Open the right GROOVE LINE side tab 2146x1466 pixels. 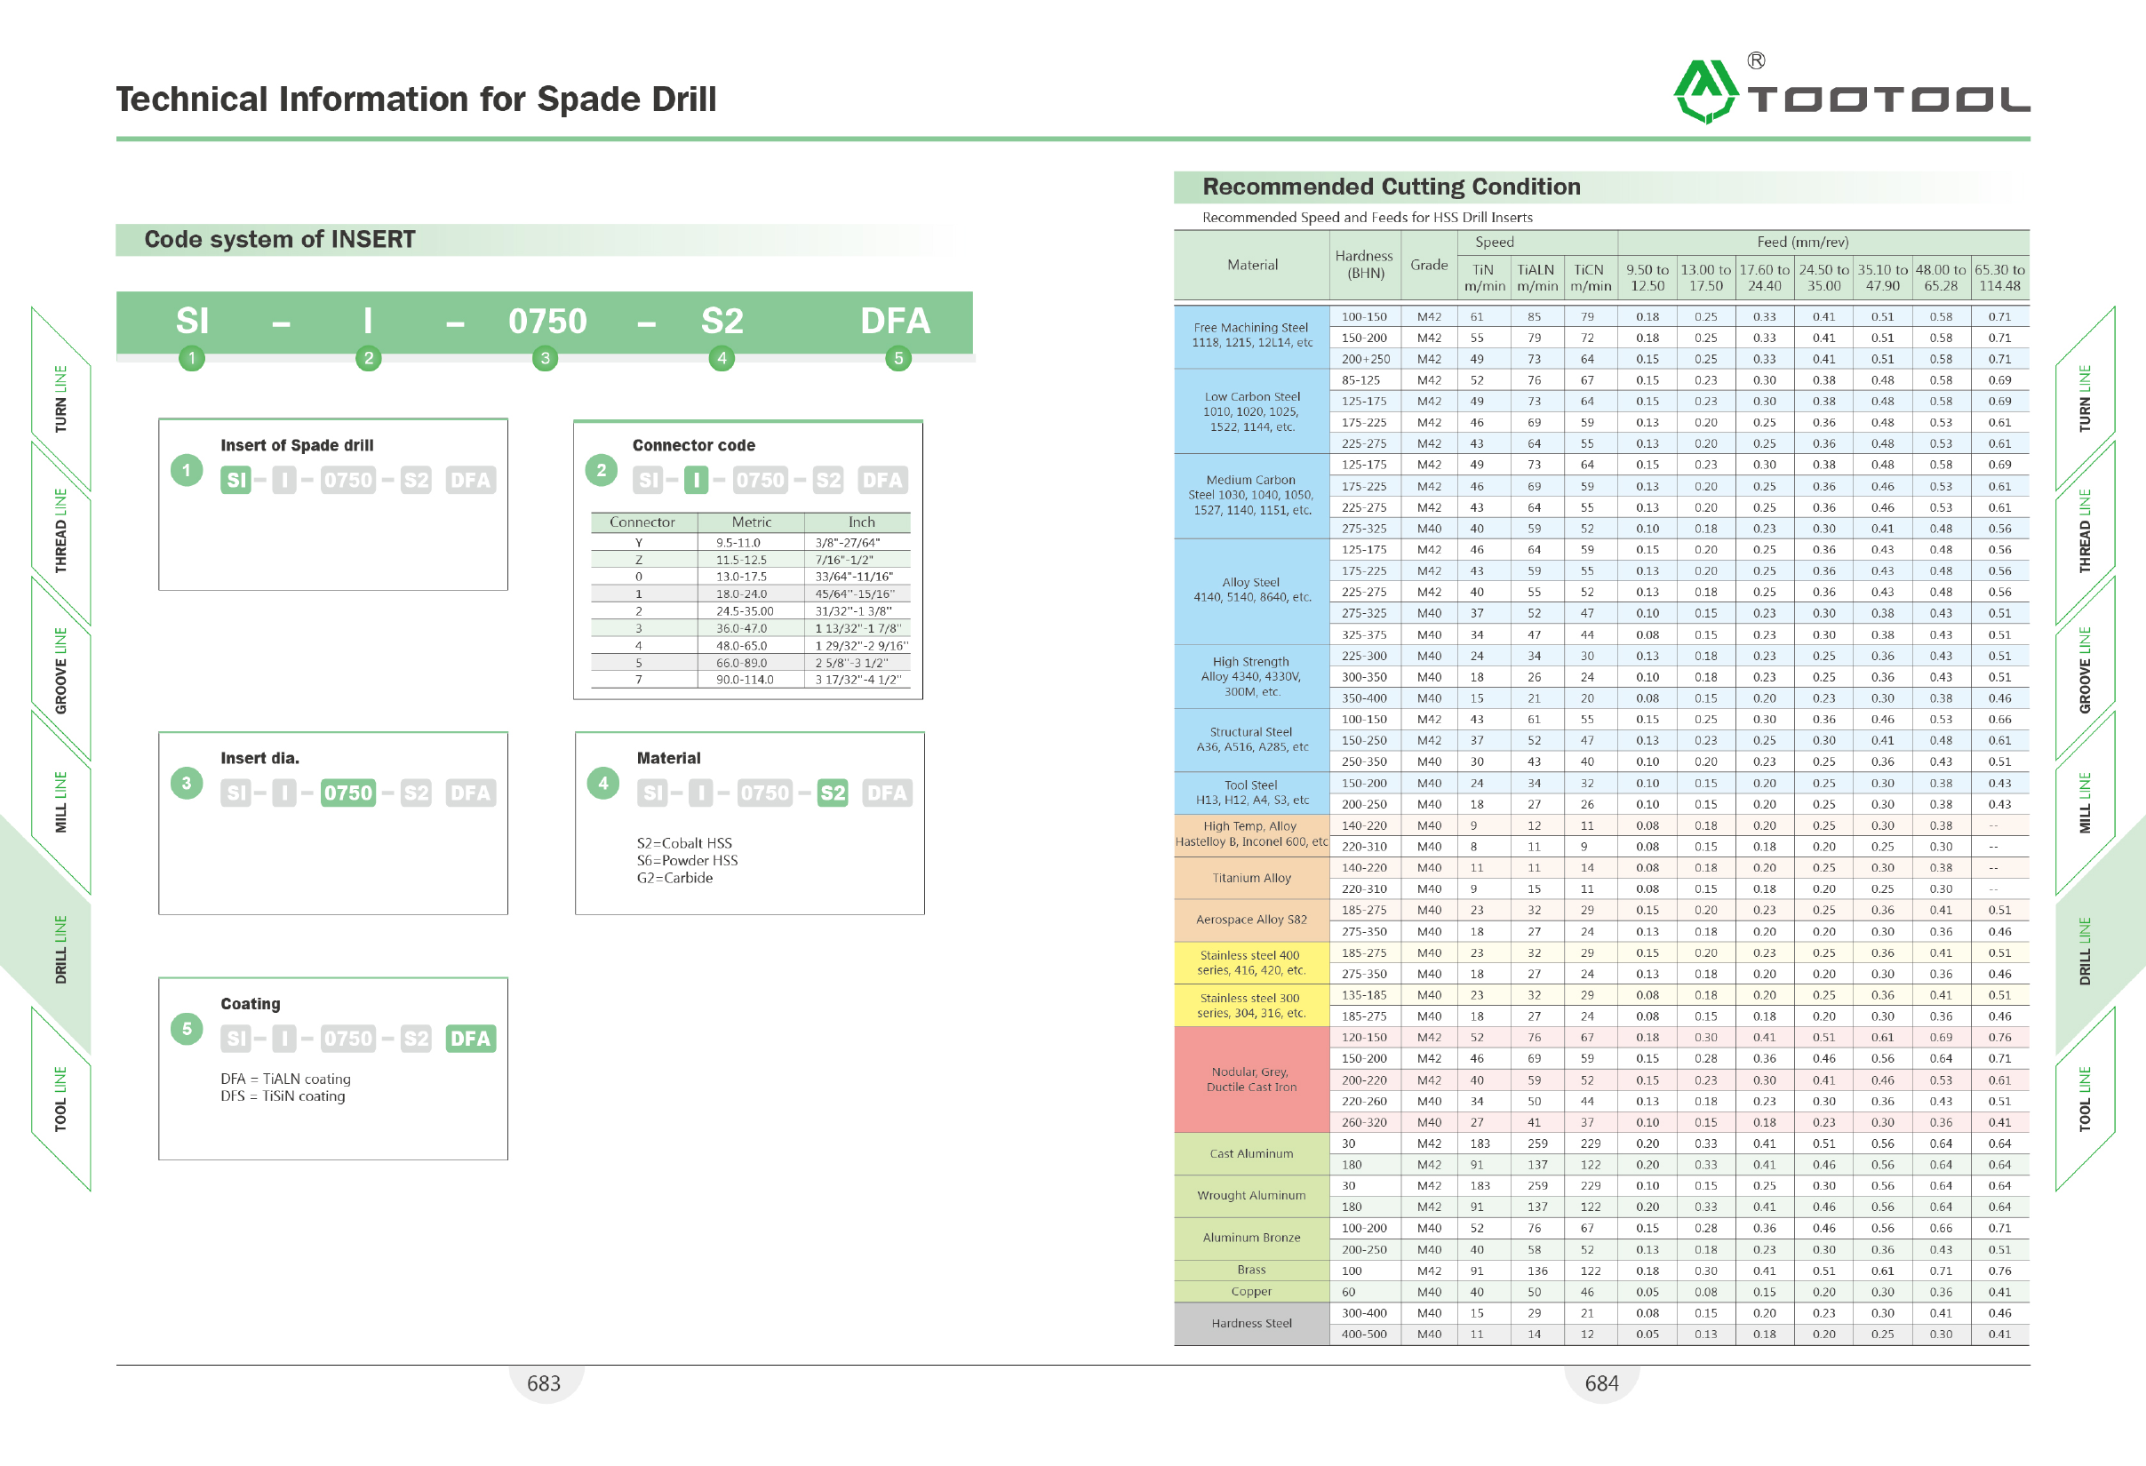pos(2085,670)
